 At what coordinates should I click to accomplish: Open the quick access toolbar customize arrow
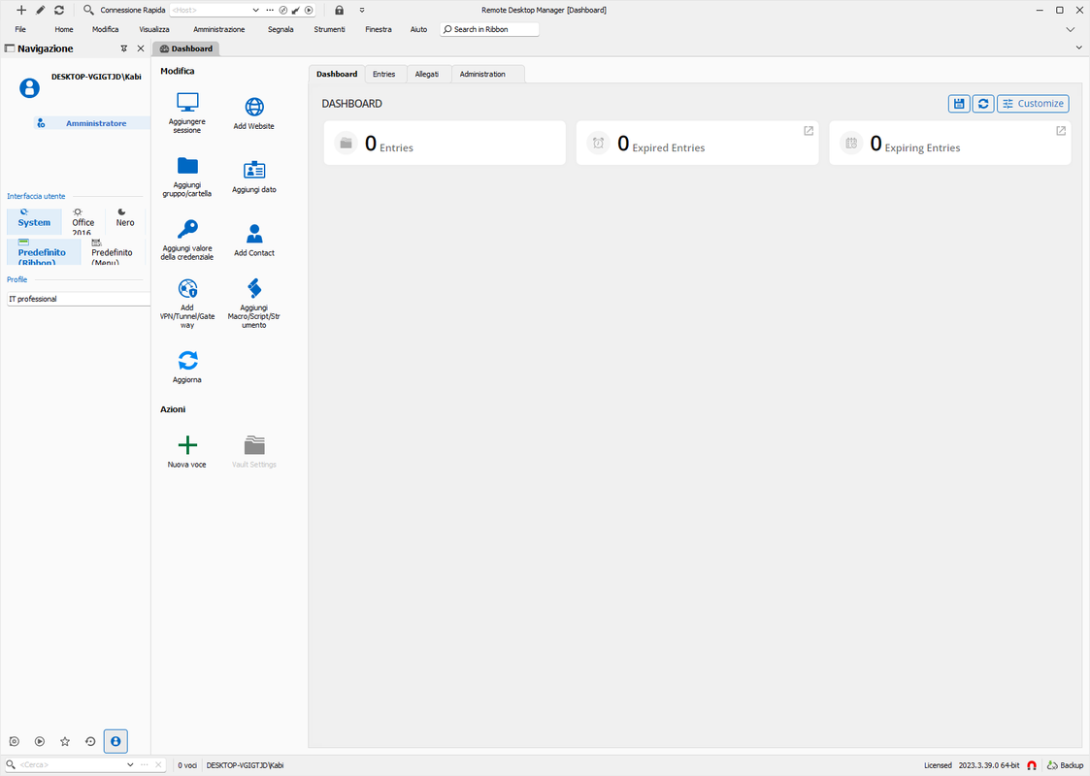361,10
